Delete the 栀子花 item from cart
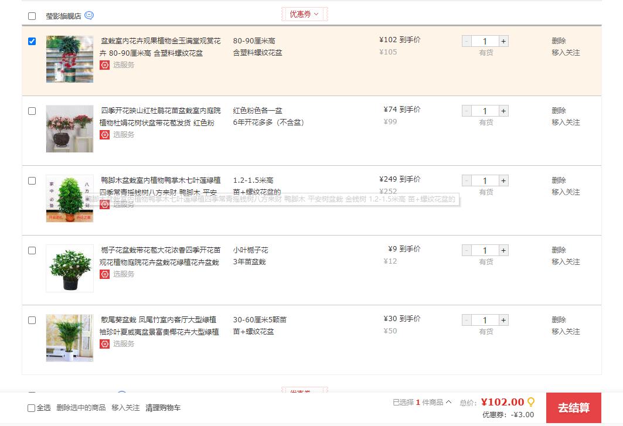Screen dimensions: 623x426 [x=559, y=250]
